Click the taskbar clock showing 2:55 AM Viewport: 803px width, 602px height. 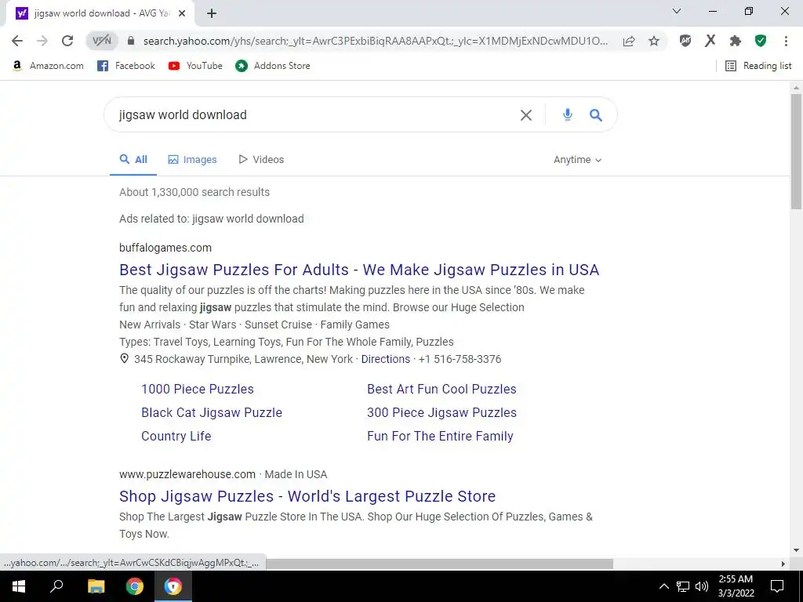point(736,586)
